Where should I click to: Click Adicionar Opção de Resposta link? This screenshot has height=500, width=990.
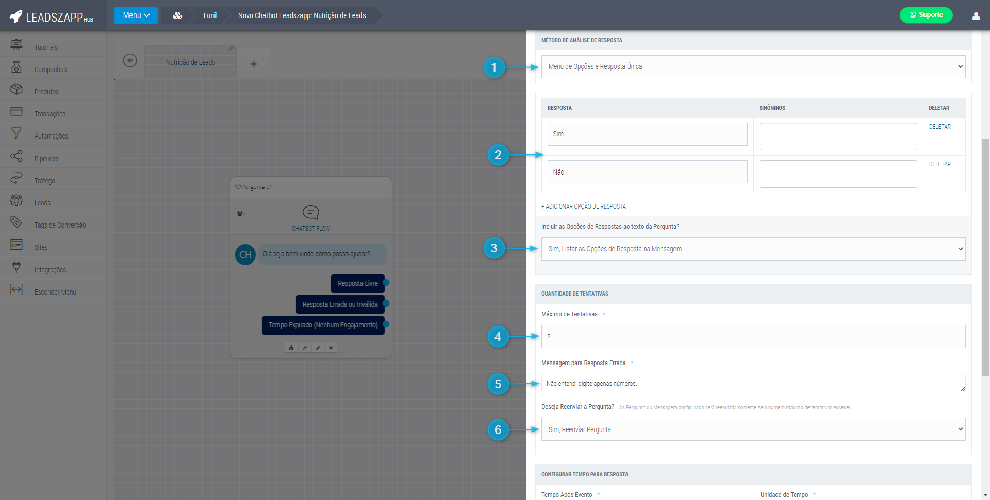[x=584, y=206]
